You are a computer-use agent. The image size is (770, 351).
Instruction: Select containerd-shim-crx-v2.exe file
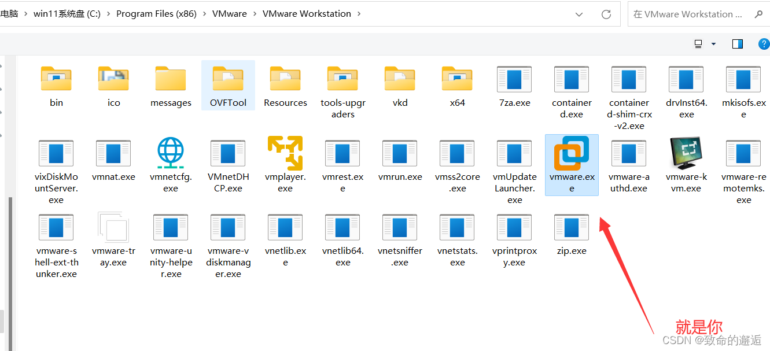629,97
